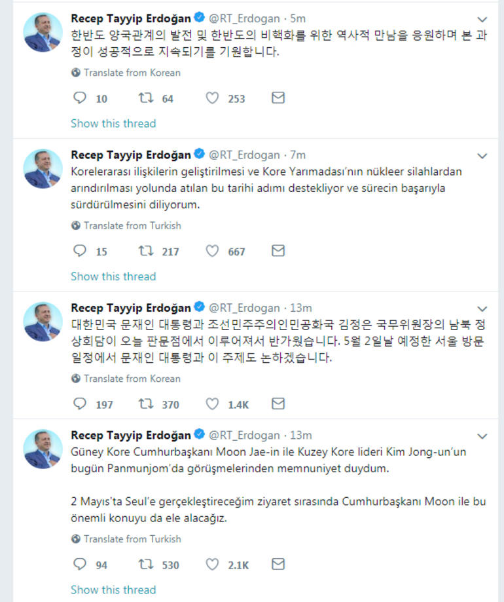
Task: Reply to the tweet with 197 replies
Action: click(x=80, y=404)
